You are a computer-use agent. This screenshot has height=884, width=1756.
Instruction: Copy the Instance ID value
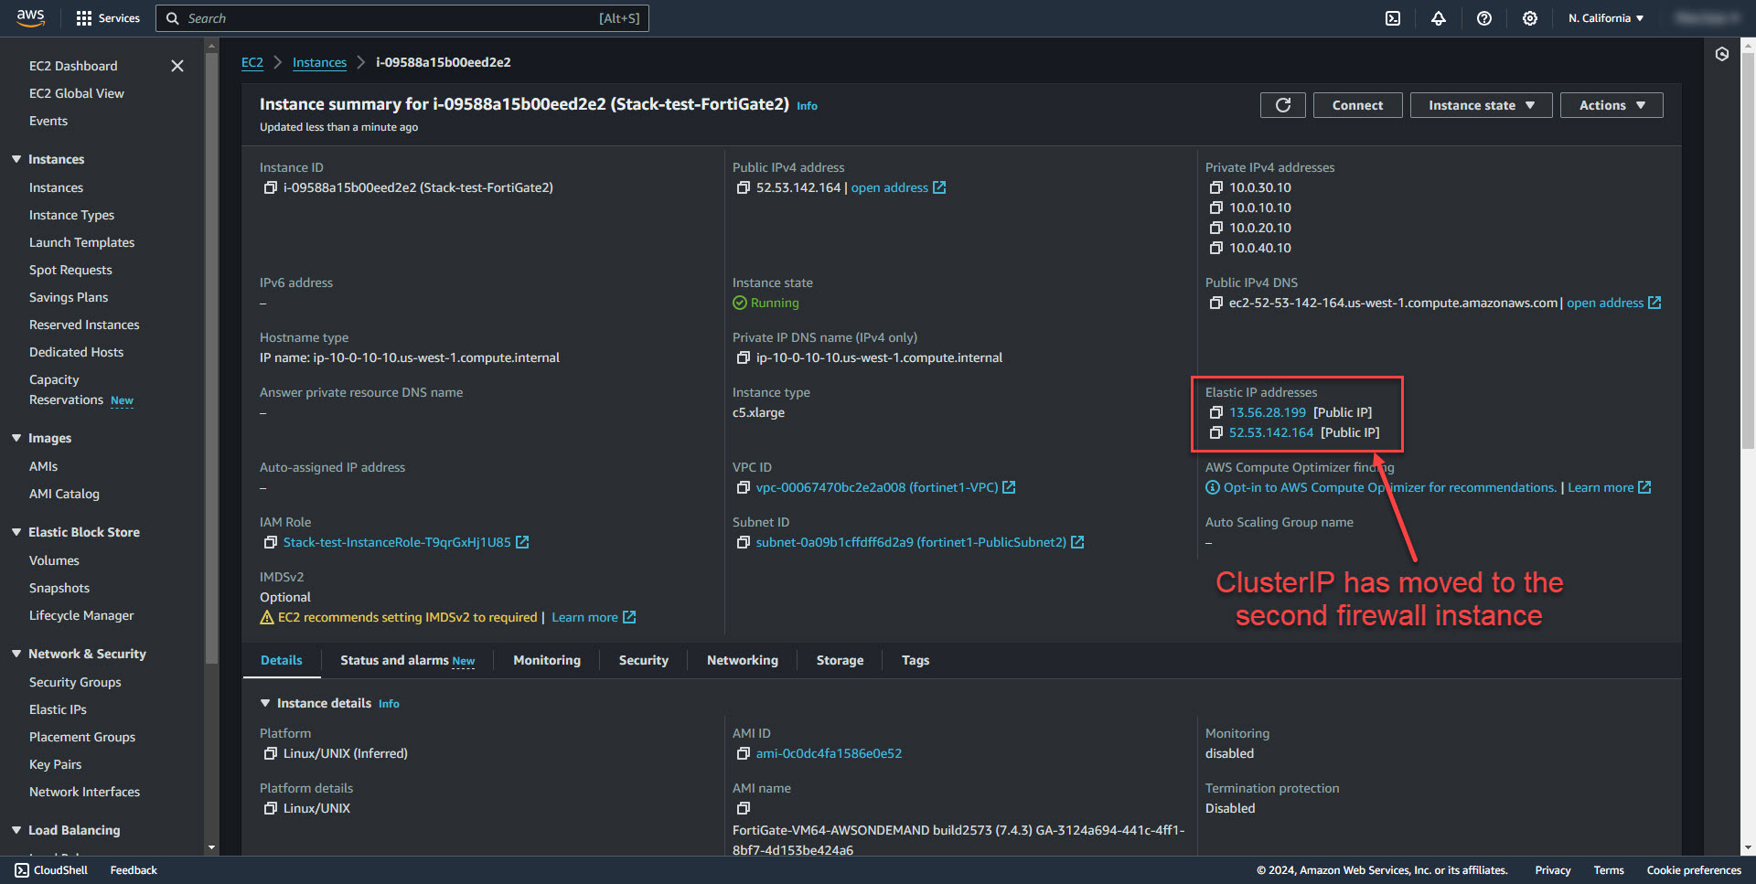coord(271,187)
